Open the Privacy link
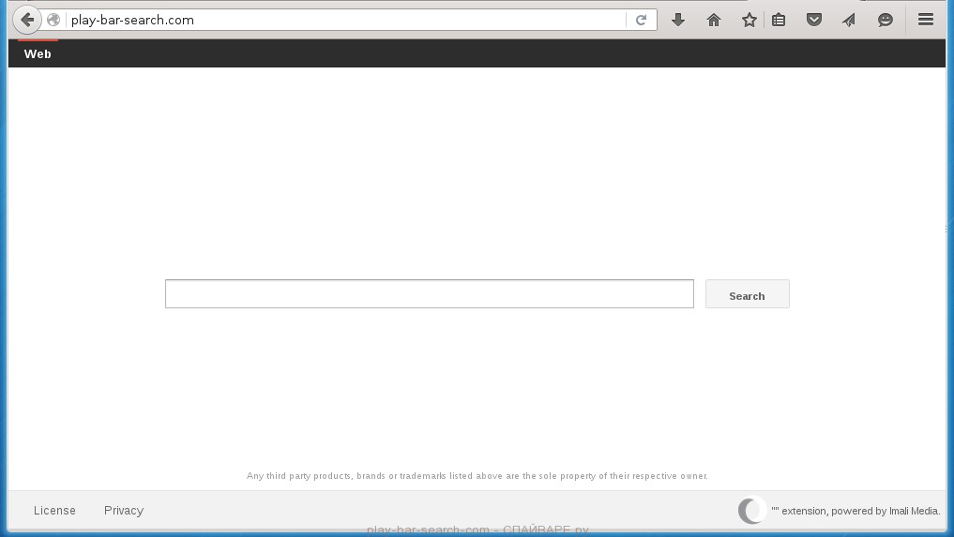954x537 pixels. (124, 510)
